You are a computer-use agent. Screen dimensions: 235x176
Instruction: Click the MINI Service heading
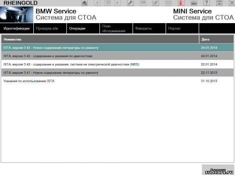coord(192,11)
